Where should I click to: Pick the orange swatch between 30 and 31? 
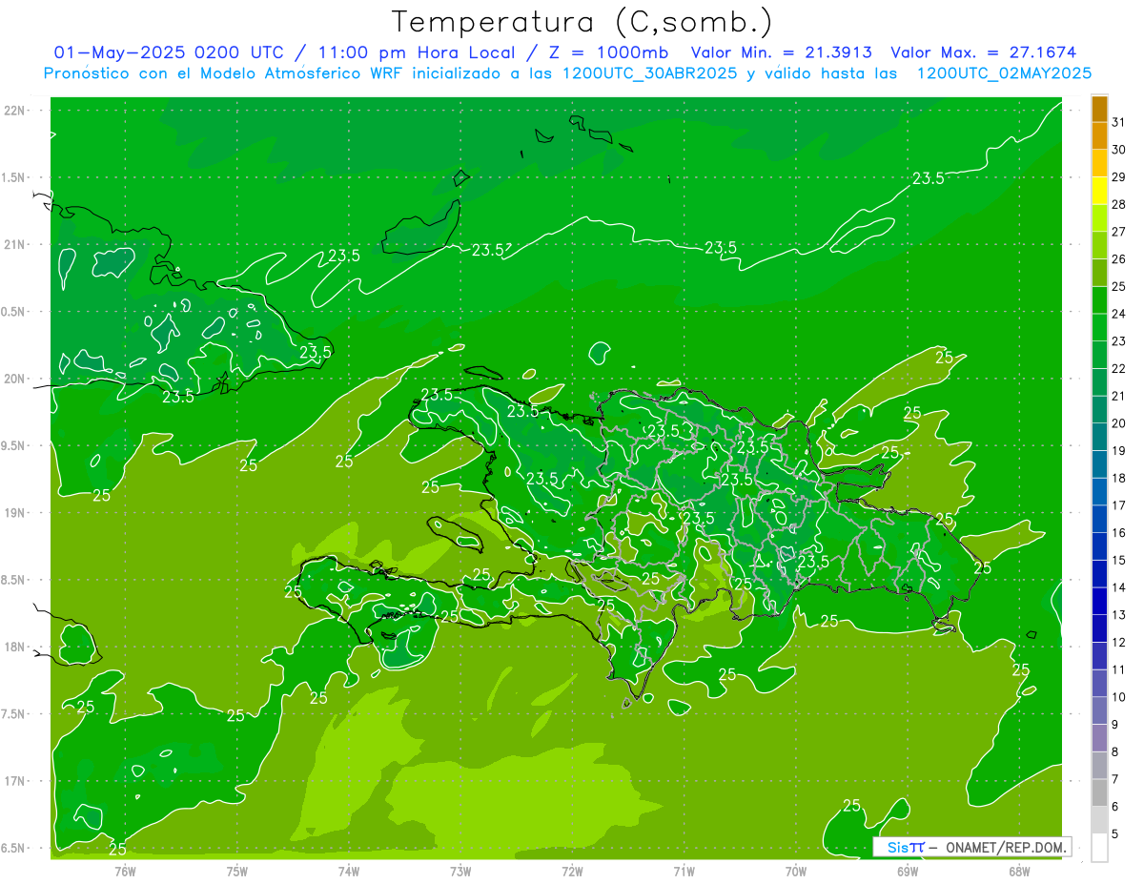tap(1099, 135)
